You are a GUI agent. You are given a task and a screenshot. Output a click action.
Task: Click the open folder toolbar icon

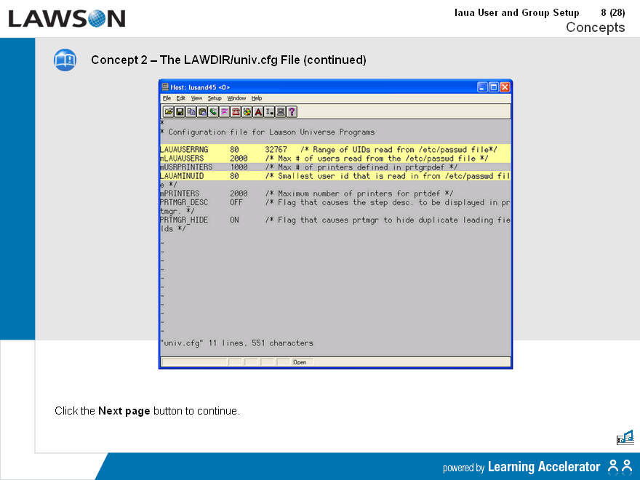(169, 111)
